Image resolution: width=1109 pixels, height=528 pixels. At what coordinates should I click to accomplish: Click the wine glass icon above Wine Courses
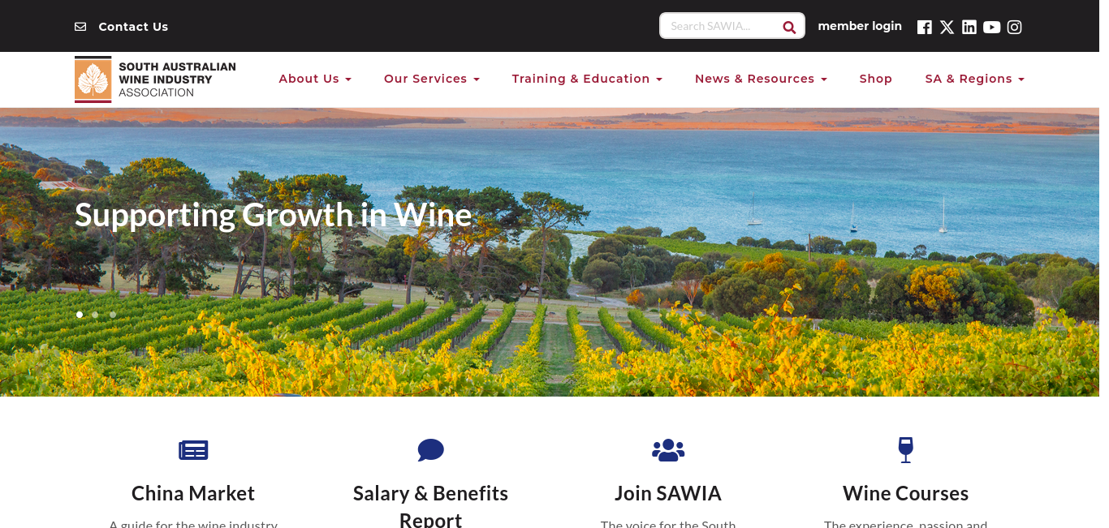click(x=906, y=449)
